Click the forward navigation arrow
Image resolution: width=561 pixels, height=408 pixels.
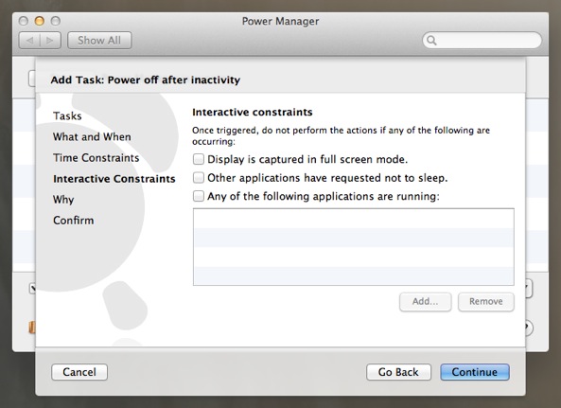(x=50, y=41)
